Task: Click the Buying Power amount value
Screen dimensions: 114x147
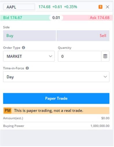Action: coord(100,126)
